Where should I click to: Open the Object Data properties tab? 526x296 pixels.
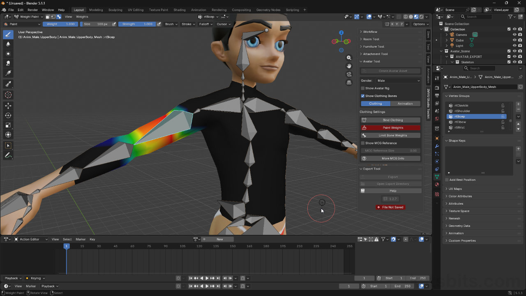(437, 177)
